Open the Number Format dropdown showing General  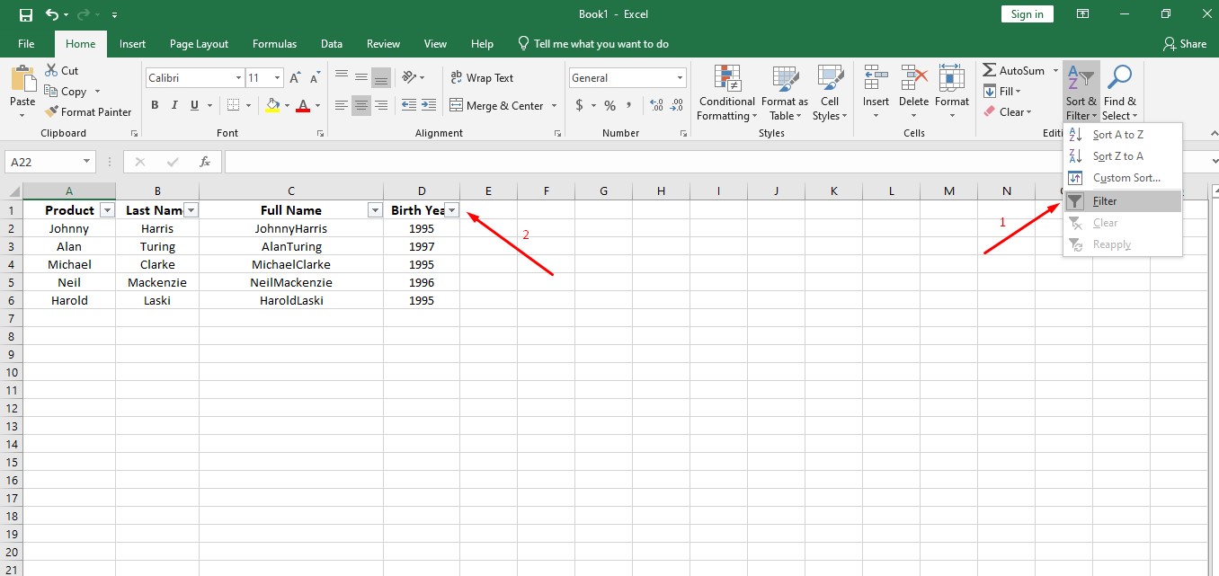coord(627,77)
